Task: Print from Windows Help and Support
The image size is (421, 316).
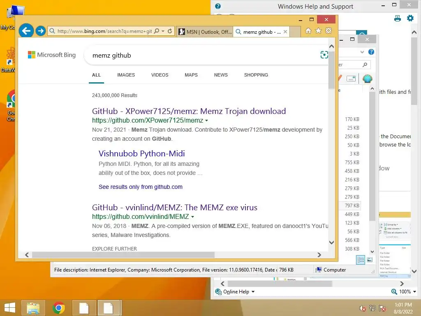Action: (398, 18)
